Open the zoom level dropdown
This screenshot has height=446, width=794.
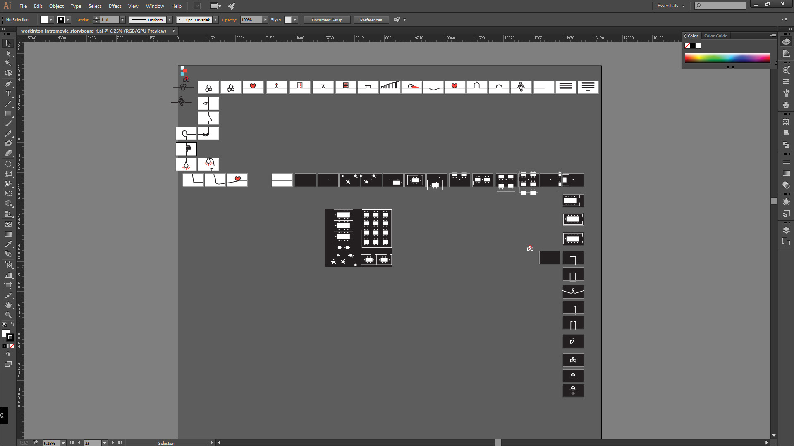pyautogui.click(x=63, y=443)
